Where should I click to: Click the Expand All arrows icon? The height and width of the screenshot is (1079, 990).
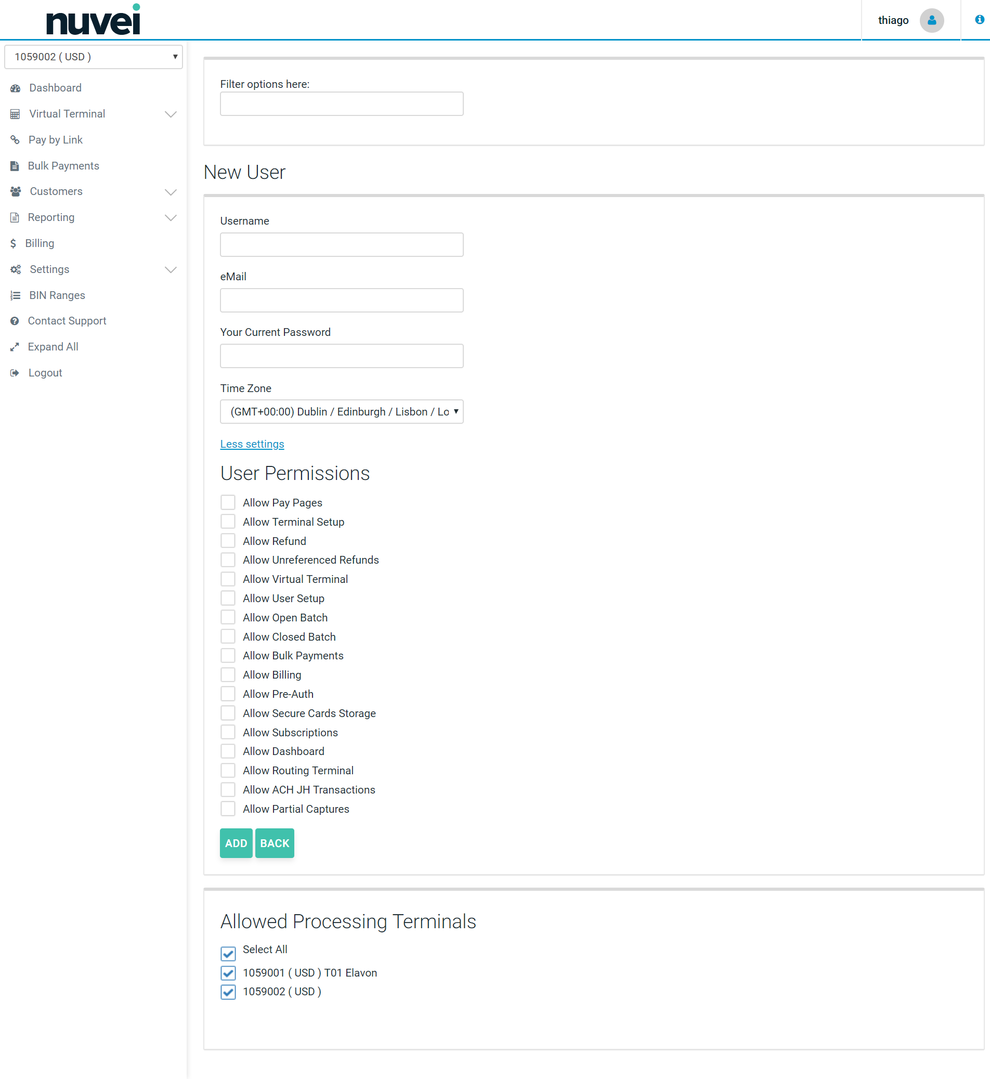[15, 347]
